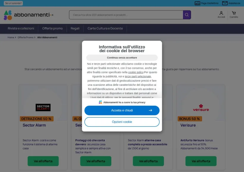Click the abbonamenti.it logo

click(29, 15)
